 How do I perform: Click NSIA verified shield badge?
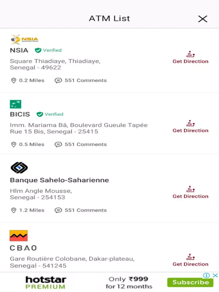[38, 50]
